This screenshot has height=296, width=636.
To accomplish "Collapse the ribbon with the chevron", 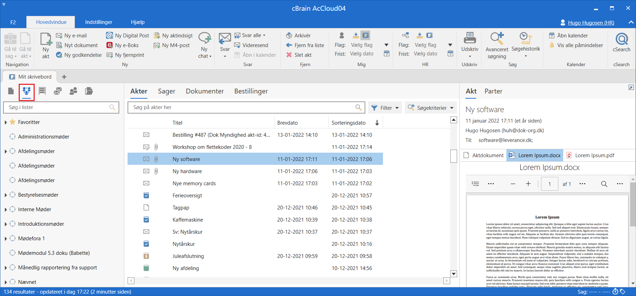I will pos(630,22).
